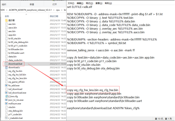Click the '%OBJDUMP% -t %ELFFILE%' symbol_tbl.txt line
The image size is (175, 121).
[x=97, y=43]
